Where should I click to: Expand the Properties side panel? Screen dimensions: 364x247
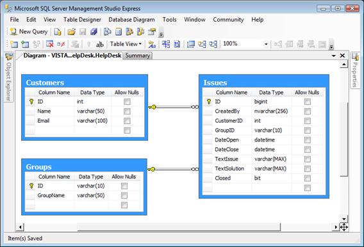(x=355, y=70)
